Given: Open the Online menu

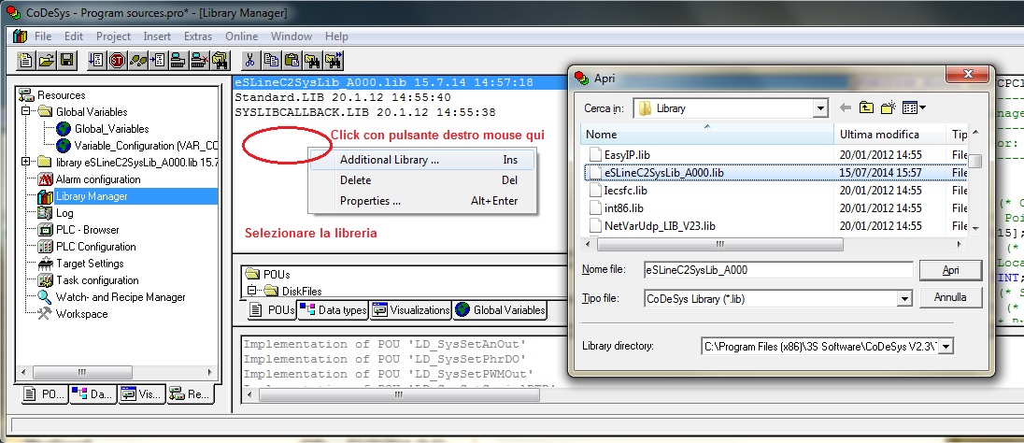Looking at the screenshot, I should (242, 36).
